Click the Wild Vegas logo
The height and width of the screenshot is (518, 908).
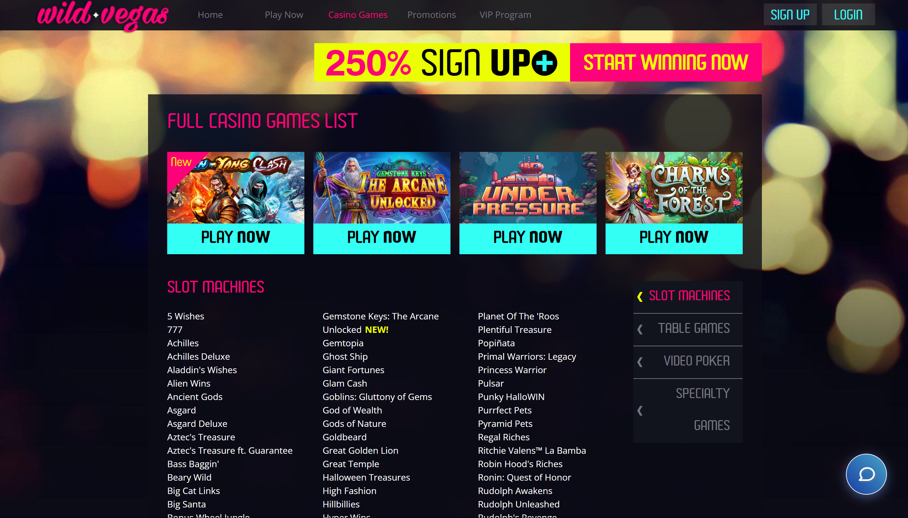tap(102, 16)
